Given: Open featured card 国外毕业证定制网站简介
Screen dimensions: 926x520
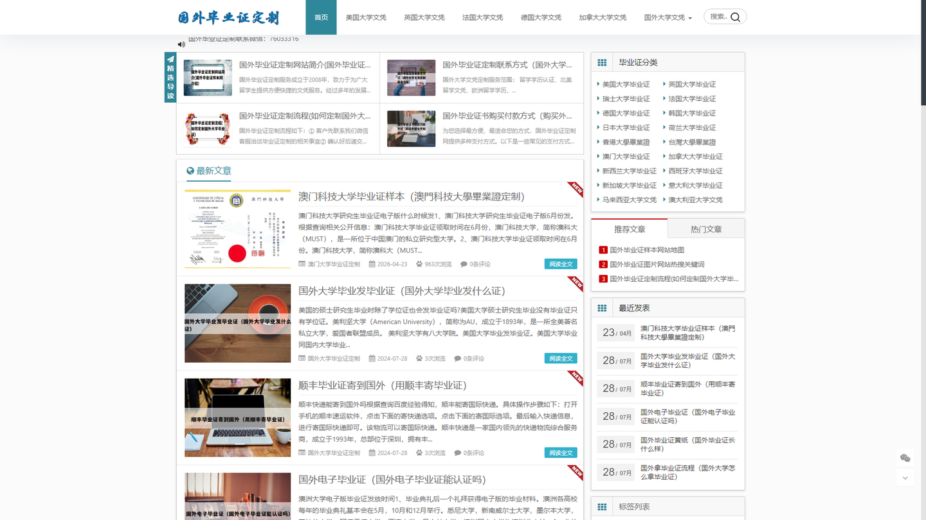Looking at the screenshot, I should click(278, 78).
